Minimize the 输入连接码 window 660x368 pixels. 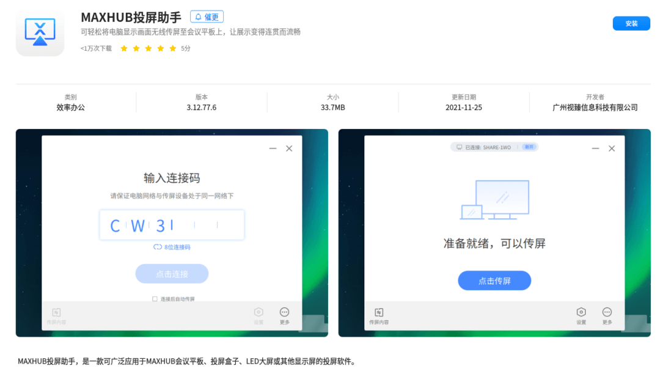[273, 148]
